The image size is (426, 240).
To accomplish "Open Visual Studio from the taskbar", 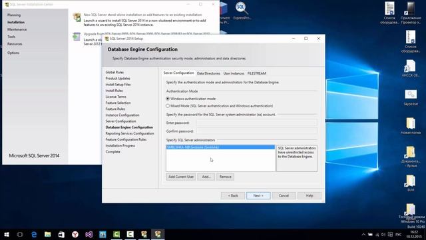I will click(89, 234).
